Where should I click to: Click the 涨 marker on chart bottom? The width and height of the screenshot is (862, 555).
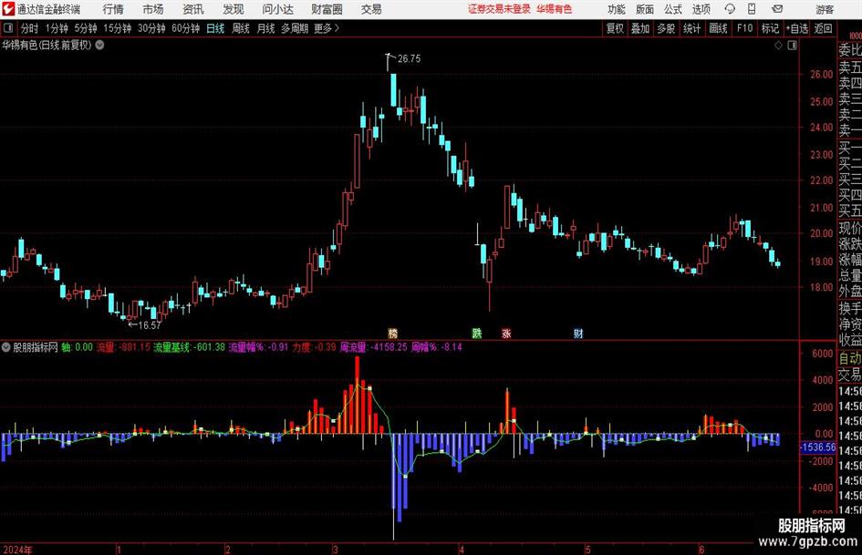(506, 334)
